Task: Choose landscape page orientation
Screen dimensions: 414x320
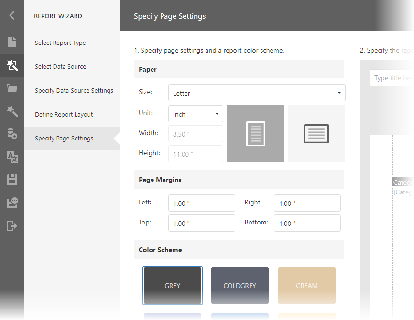Action: click(x=316, y=134)
